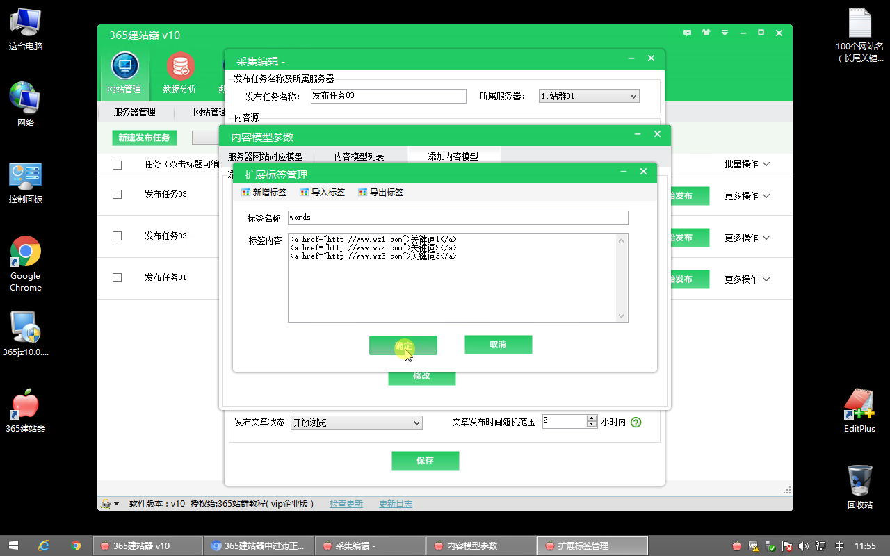
Task: Select the 添加内容模型 tab
Action: pos(453,156)
